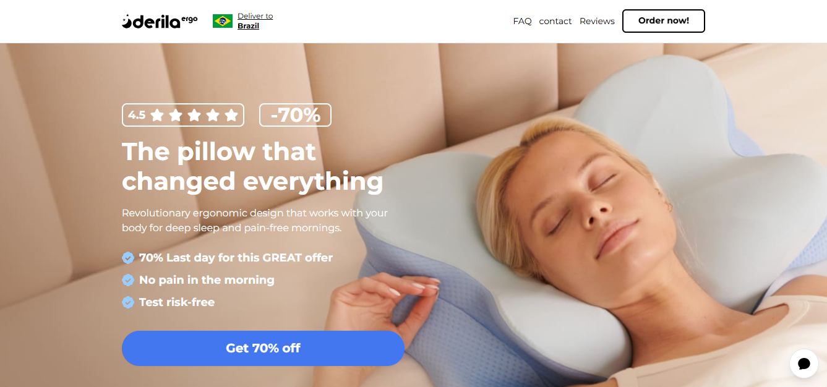
Task: Click checkmark beside Test risk-free
Action: (x=128, y=302)
